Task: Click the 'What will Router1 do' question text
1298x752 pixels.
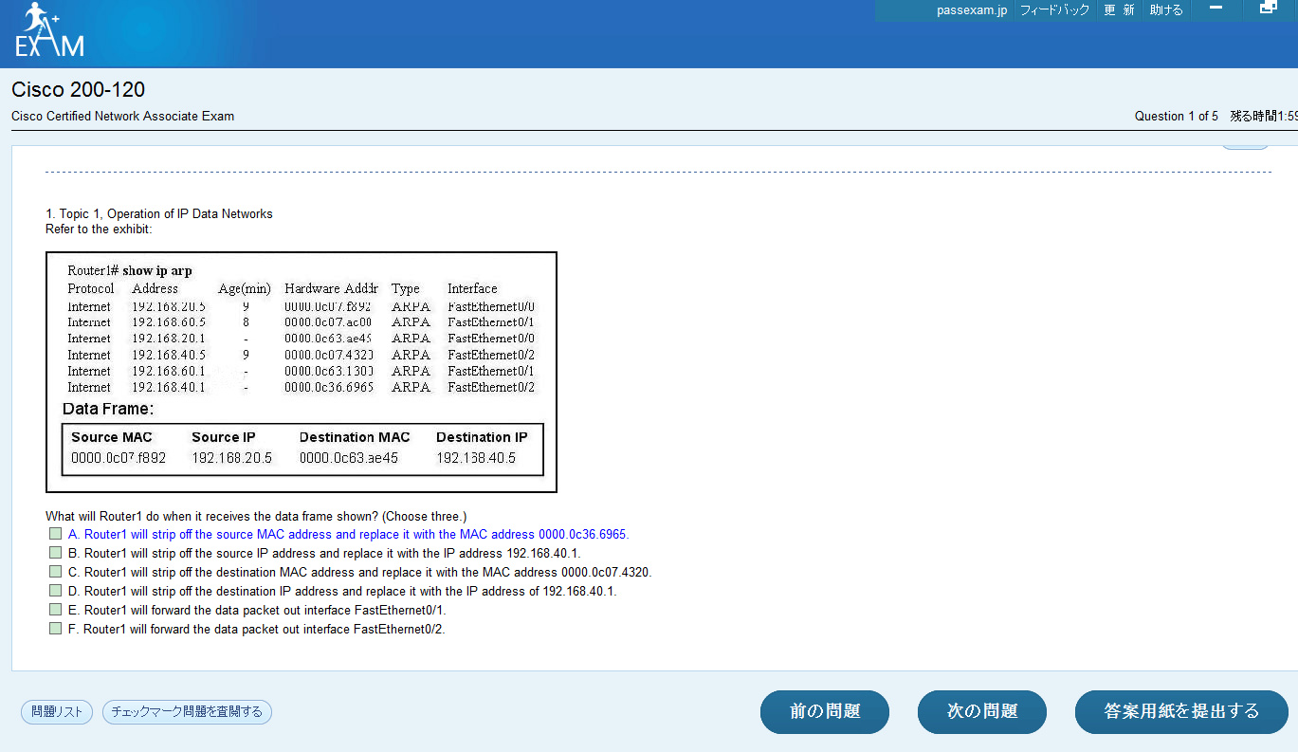Action: coord(256,517)
